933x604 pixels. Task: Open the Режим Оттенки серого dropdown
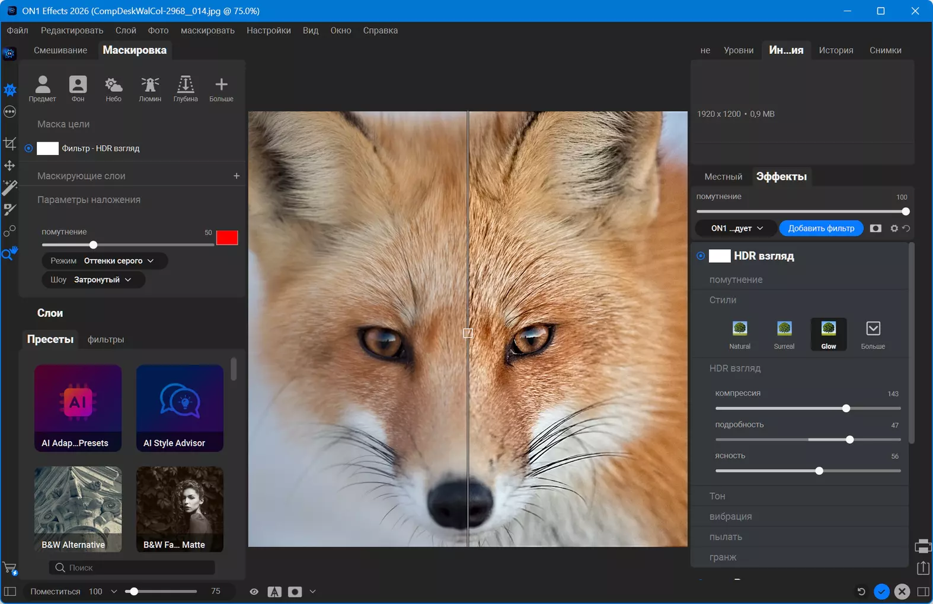pos(104,261)
